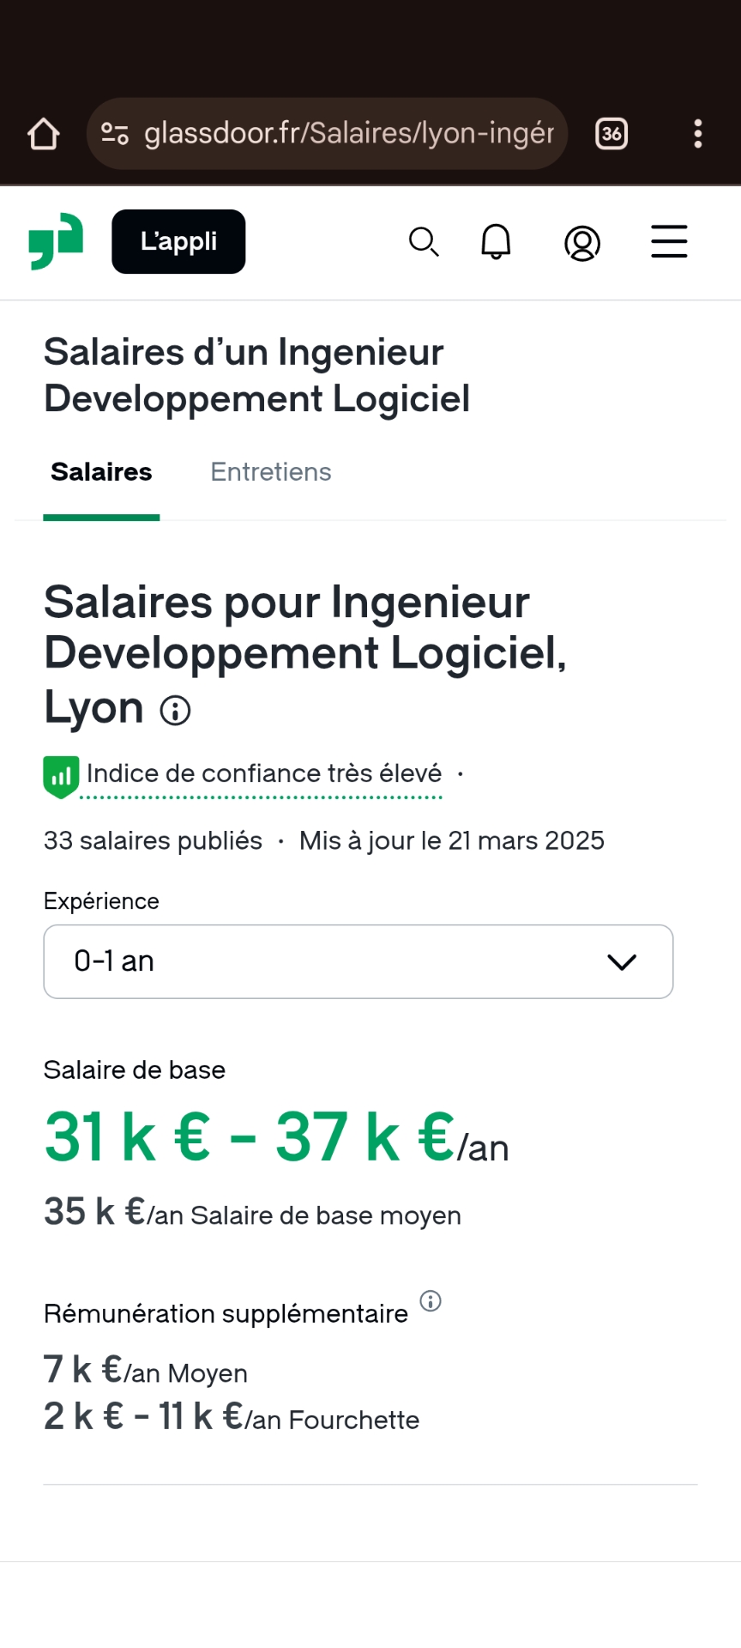Open the Indice de confiance très élevé link
The image size is (741, 1648).
point(264,774)
